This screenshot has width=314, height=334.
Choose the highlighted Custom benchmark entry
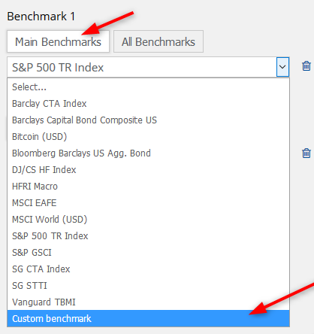click(148, 318)
